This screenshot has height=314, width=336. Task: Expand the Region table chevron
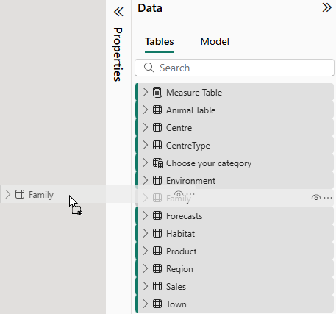click(146, 269)
